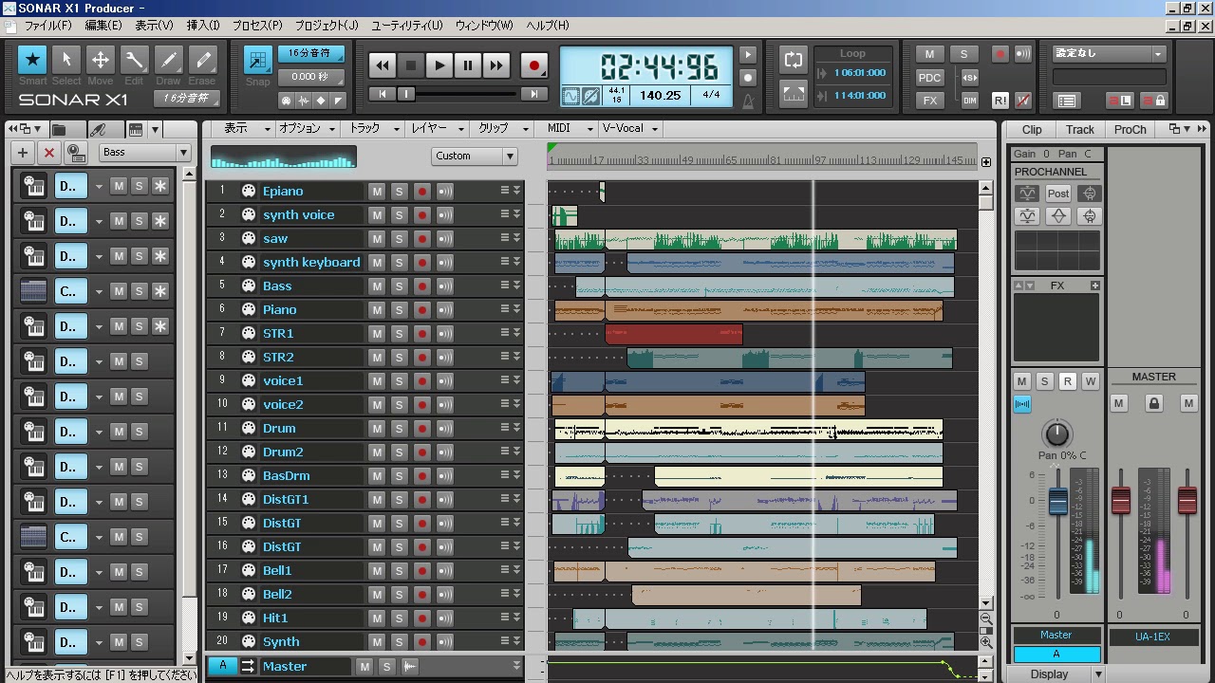
Task: Click the channel volume fader in inspector
Action: click(1057, 500)
